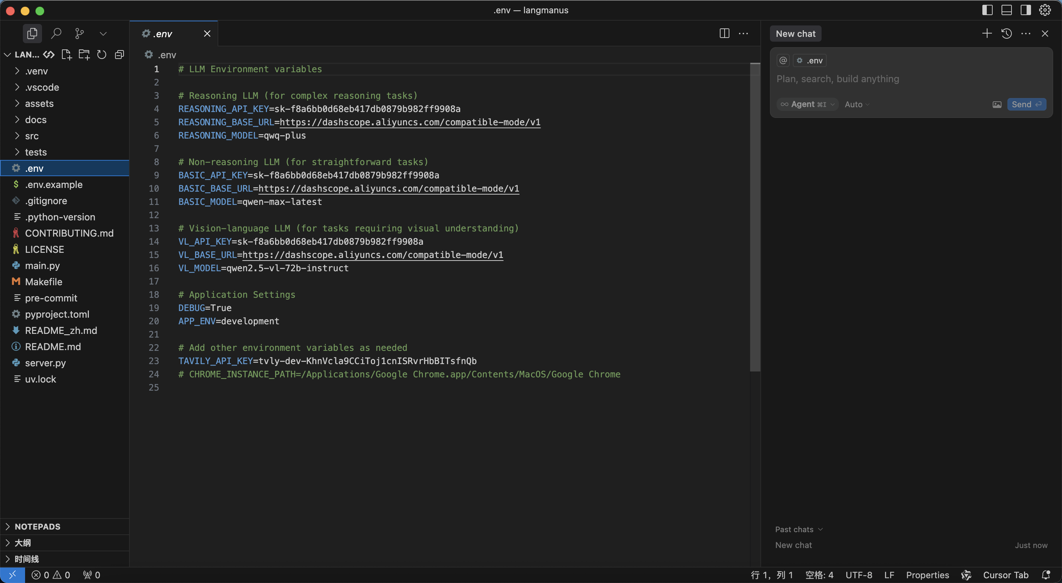The image size is (1062, 583).
Task: Click the New Folder icon in the explorer header
Action: 84,55
